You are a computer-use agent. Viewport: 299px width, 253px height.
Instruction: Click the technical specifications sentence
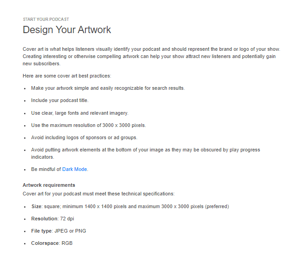pos(98,194)
